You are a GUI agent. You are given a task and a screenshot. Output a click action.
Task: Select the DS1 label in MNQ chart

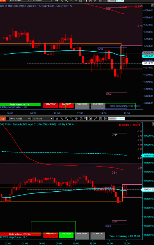[114, 172]
